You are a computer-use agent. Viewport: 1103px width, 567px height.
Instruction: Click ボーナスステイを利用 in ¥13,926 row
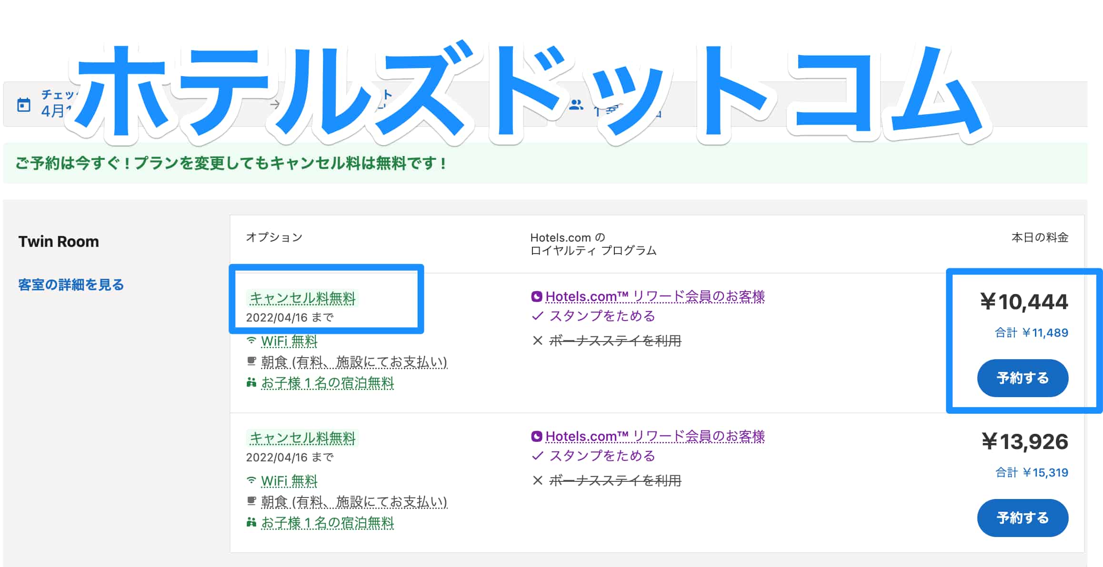[615, 480]
